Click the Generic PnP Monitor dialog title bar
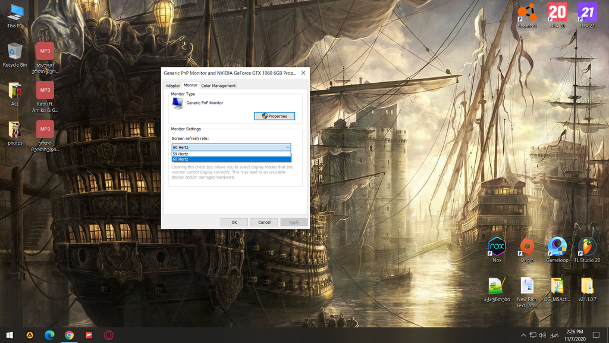Screen dimensions: 609x343 pyautogui.click(x=230, y=73)
